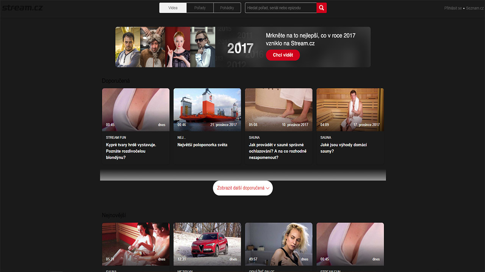Play the blonde woman video, 49:57
Screen dimensions: 485x272
coord(279,244)
